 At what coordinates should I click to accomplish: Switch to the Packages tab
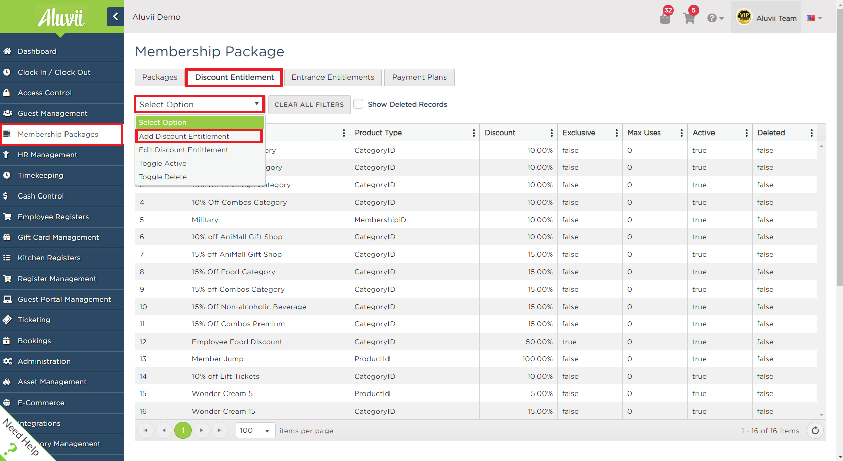click(160, 77)
